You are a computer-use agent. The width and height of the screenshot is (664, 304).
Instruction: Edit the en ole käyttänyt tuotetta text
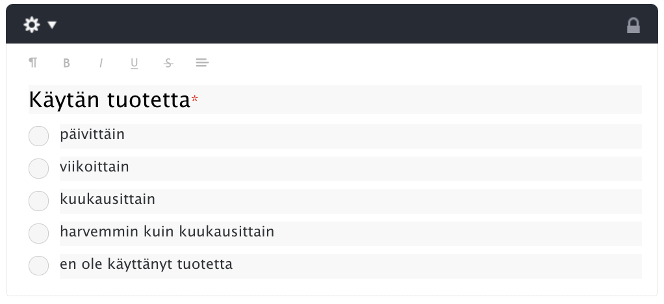[x=351, y=266]
